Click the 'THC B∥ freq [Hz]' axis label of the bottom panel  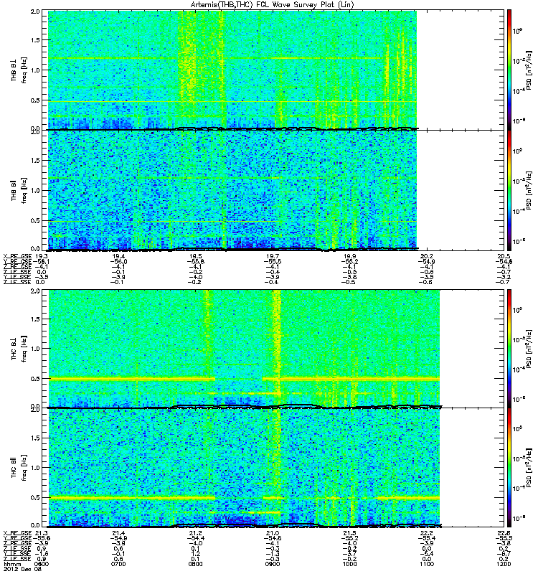pos(19,468)
